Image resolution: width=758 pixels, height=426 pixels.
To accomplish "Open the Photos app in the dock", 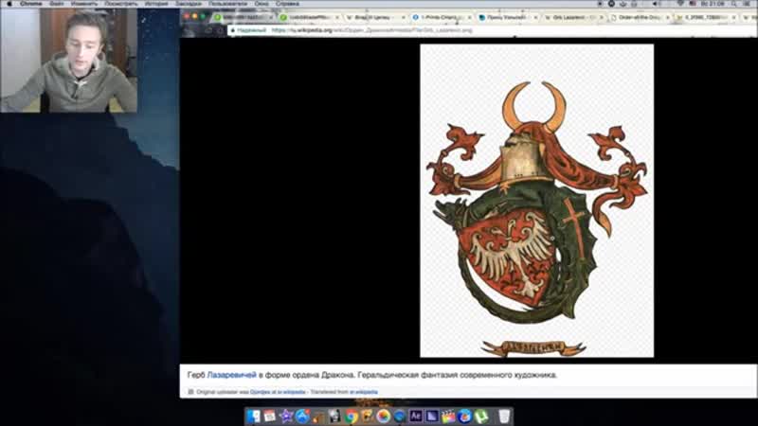I will [384, 416].
